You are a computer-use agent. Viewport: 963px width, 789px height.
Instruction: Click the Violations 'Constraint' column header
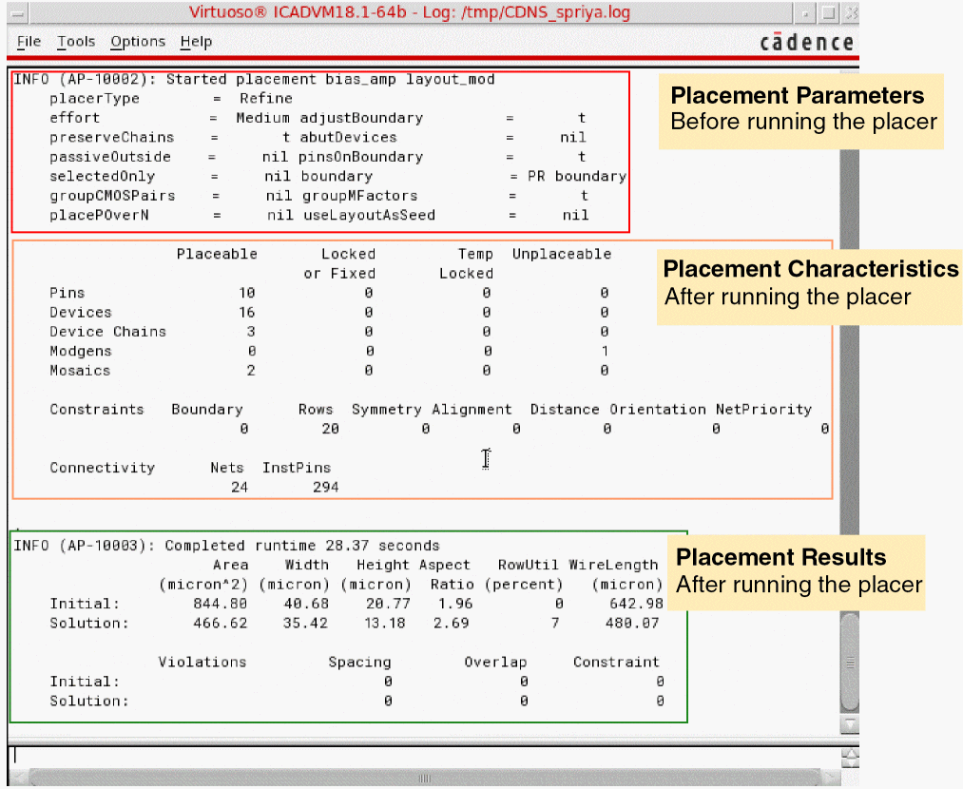[616, 663]
